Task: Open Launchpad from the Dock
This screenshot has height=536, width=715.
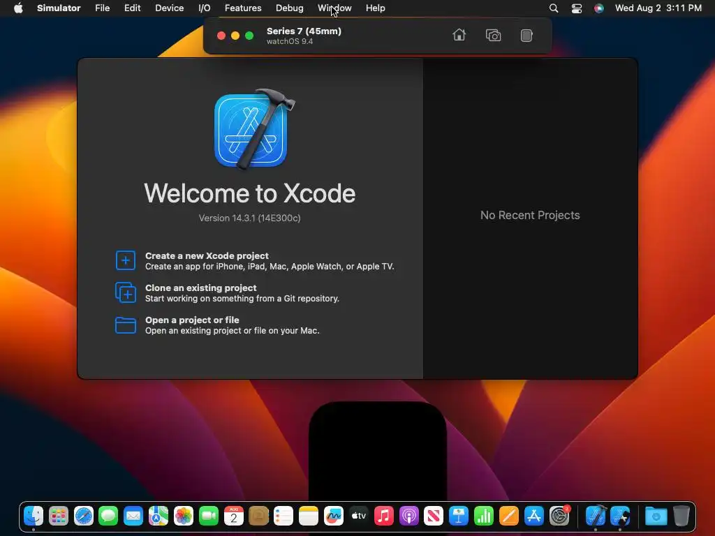Action: coord(59,516)
